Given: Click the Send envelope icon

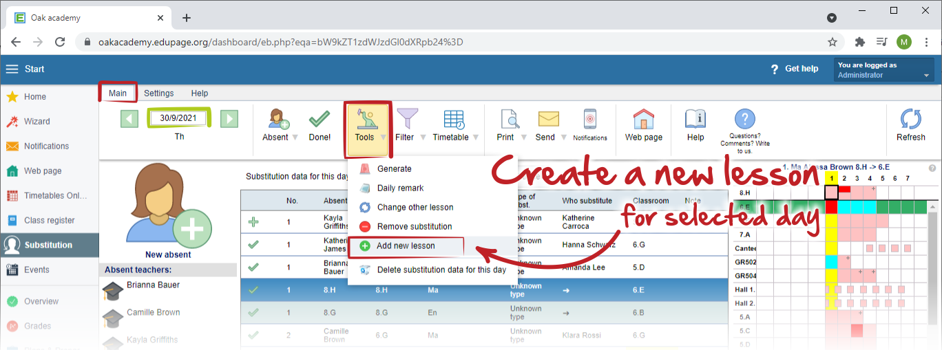Looking at the screenshot, I should [x=548, y=120].
